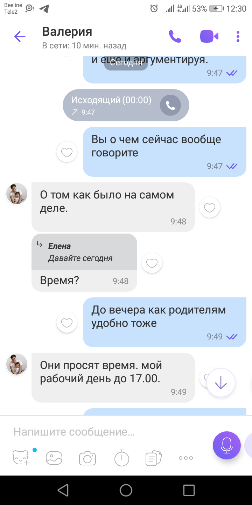Like the message 'О том как было на самом деле'
The image size is (252, 505).
(210, 208)
